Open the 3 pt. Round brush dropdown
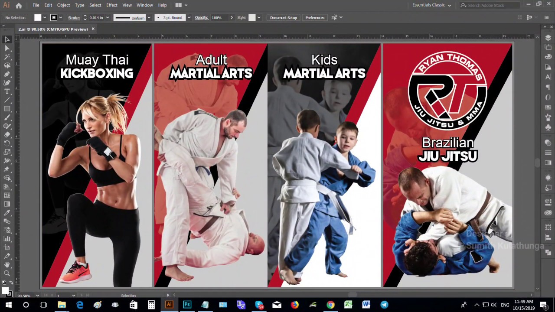Viewport: 555px width, 312px height. (x=189, y=18)
